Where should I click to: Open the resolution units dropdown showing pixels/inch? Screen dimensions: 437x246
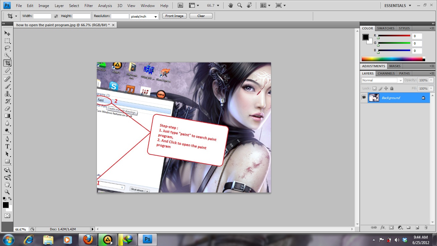click(144, 16)
